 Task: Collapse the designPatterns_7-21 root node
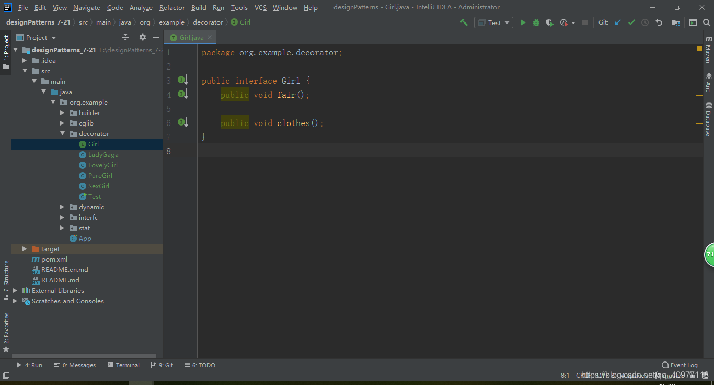16,50
